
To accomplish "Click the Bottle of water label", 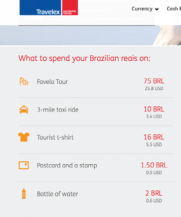I will 57,194.
